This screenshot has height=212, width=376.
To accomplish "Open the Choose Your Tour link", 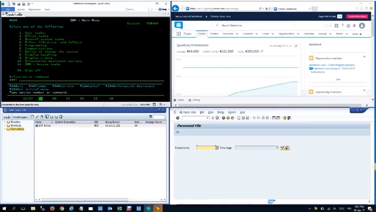I will coord(220,17).
